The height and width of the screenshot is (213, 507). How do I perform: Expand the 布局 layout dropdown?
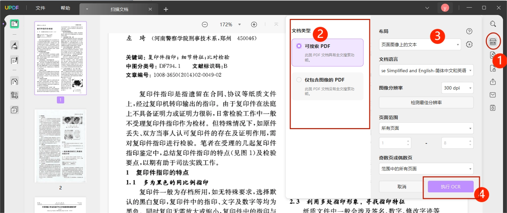click(x=420, y=44)
